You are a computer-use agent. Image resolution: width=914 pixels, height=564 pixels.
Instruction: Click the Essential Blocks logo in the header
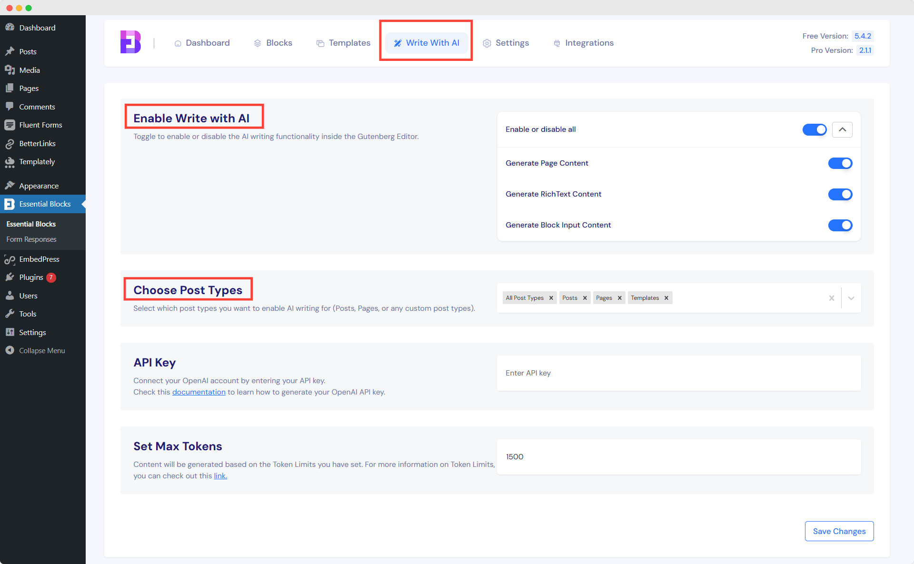click(x=130, y=42)
